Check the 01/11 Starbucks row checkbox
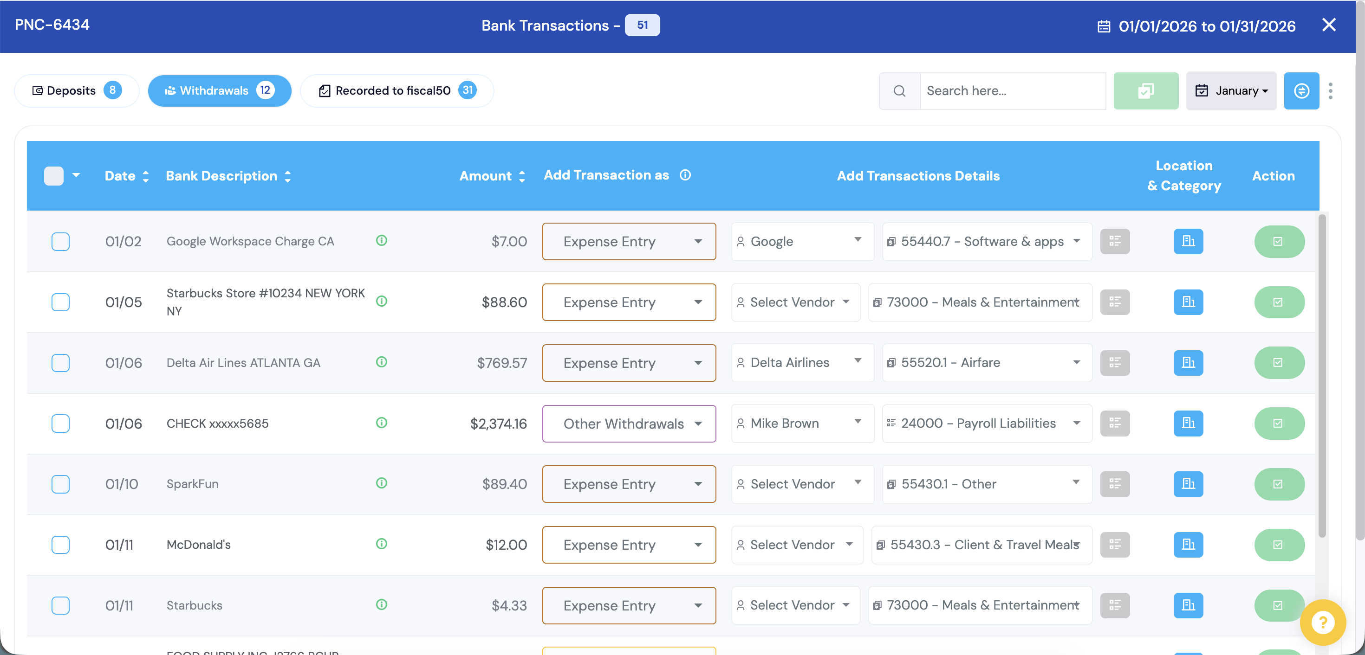Screen dimensions: 1365x655 (x=60, y=605)
